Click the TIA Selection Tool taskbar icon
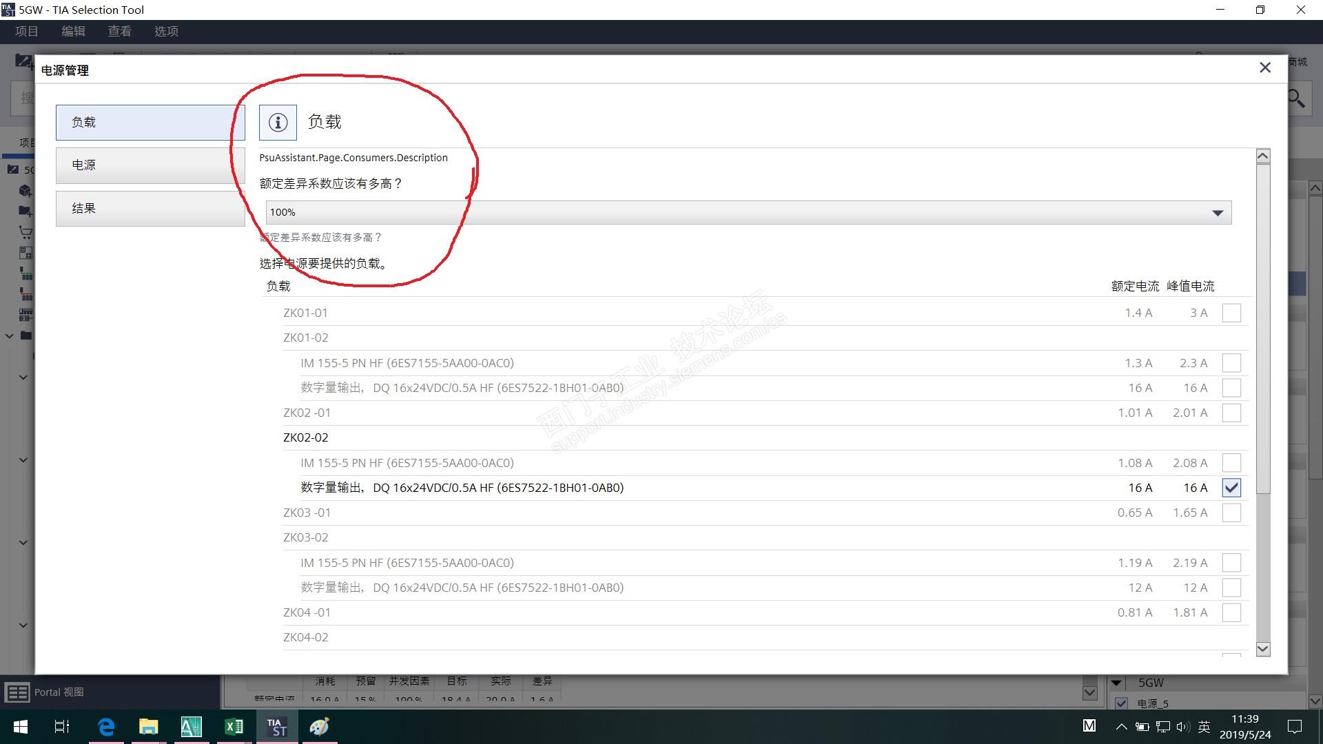 click(x=276, y=726)
